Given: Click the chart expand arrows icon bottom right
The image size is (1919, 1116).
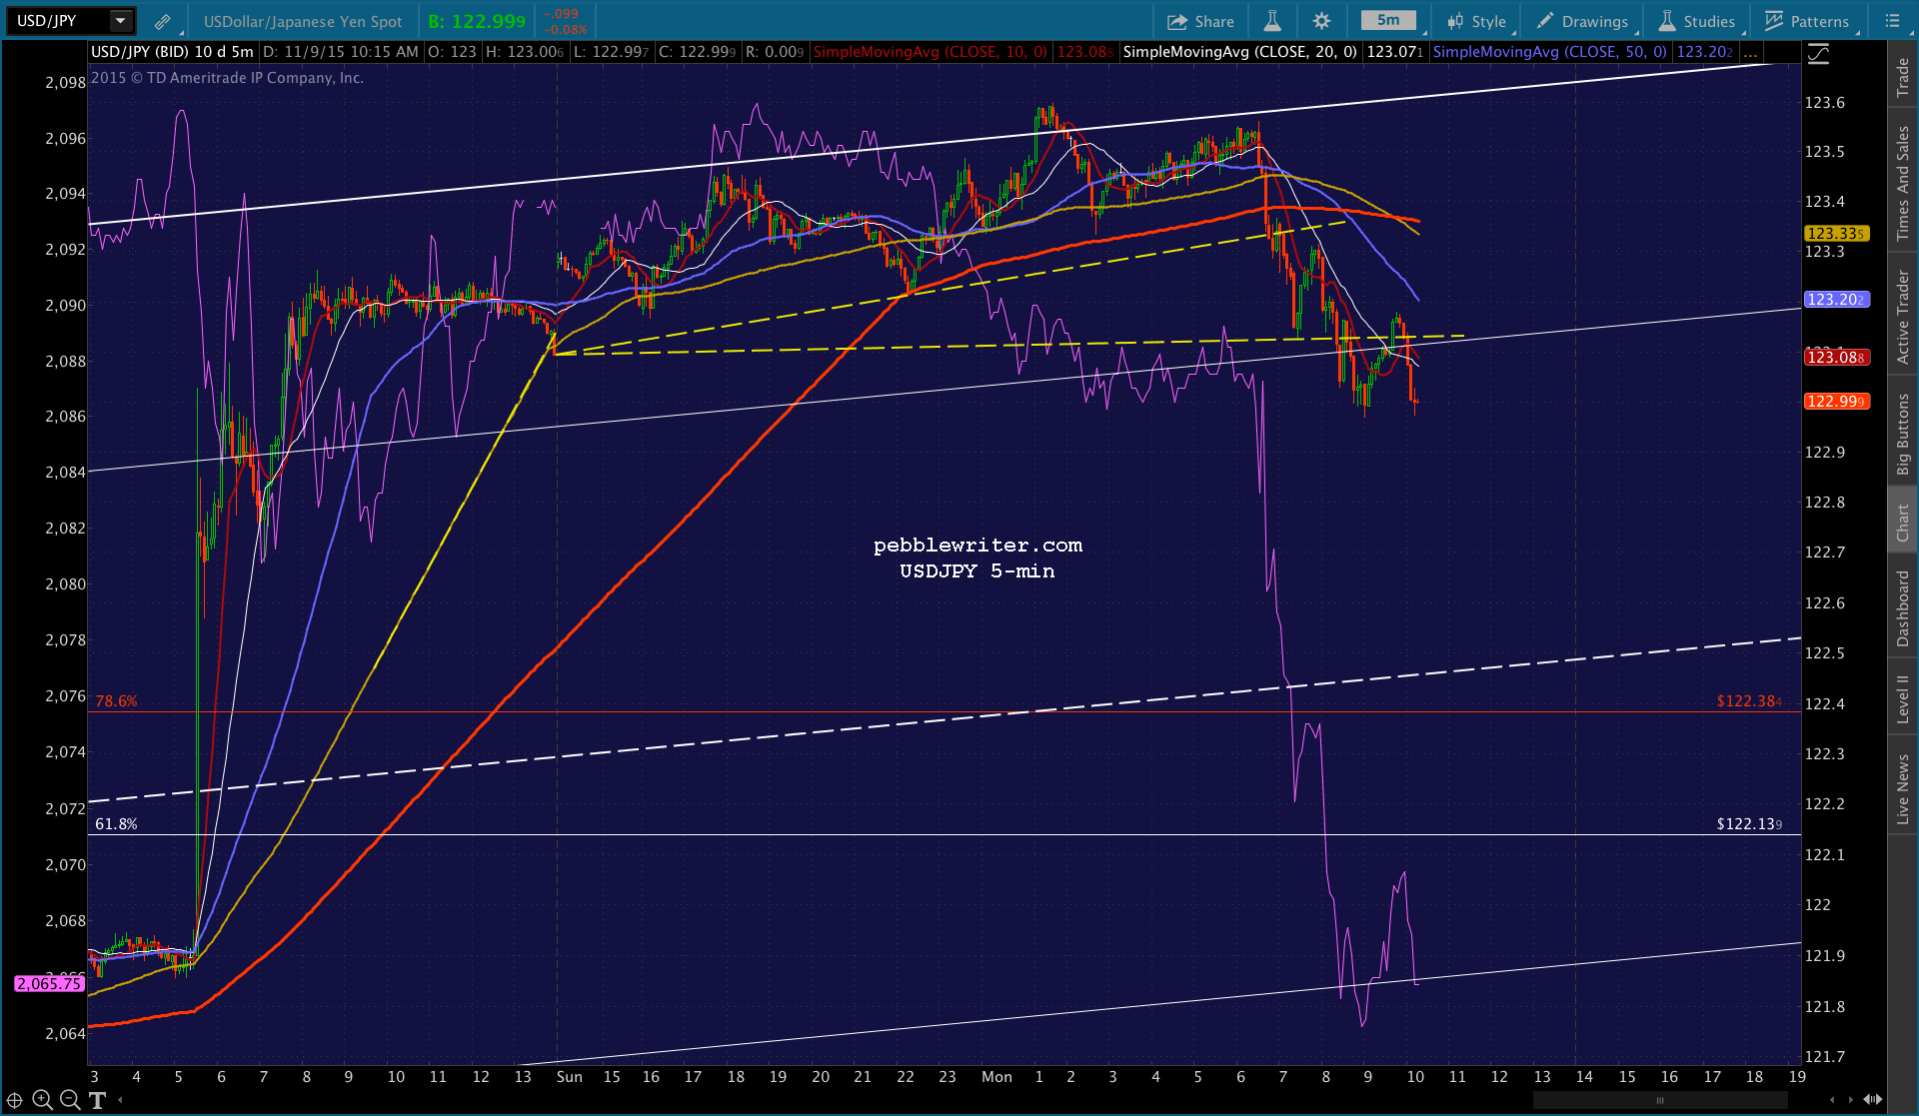Looking at the screenshot, I should click(1872, 1100).
